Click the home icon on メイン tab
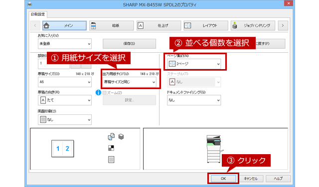The image size is (319, 187). tap(46, 25)
